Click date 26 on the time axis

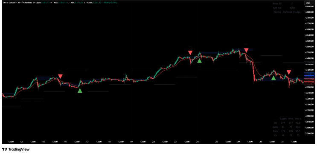pos(216,142)
